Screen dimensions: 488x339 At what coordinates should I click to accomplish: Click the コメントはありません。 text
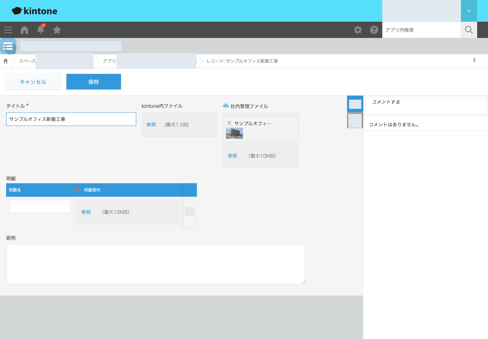point(394,124)
